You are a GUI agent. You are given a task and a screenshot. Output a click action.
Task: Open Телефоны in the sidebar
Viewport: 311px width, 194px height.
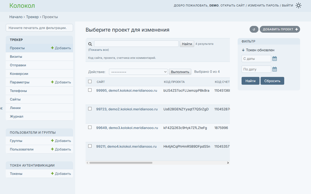click(x=18, y=91)
